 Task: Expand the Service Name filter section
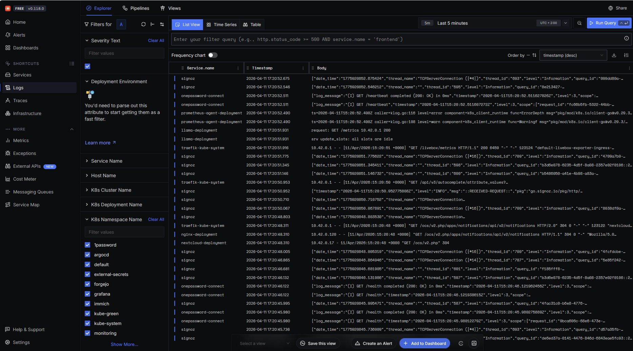tap(107, 161)
